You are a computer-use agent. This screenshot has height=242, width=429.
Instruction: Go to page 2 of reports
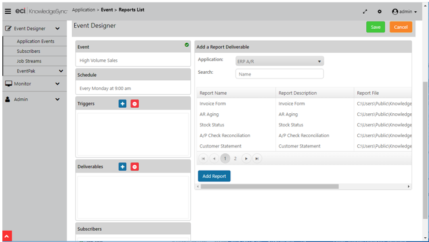235,159
